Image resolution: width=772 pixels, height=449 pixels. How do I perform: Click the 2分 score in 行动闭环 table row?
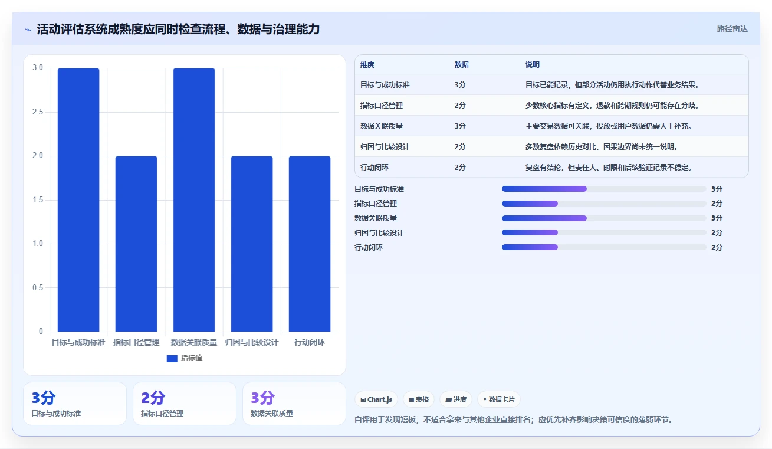pyautogui.click(x=460, y=168)
